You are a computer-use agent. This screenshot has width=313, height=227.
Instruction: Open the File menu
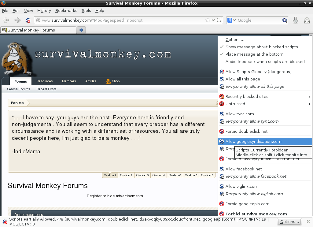coord(5,11)
